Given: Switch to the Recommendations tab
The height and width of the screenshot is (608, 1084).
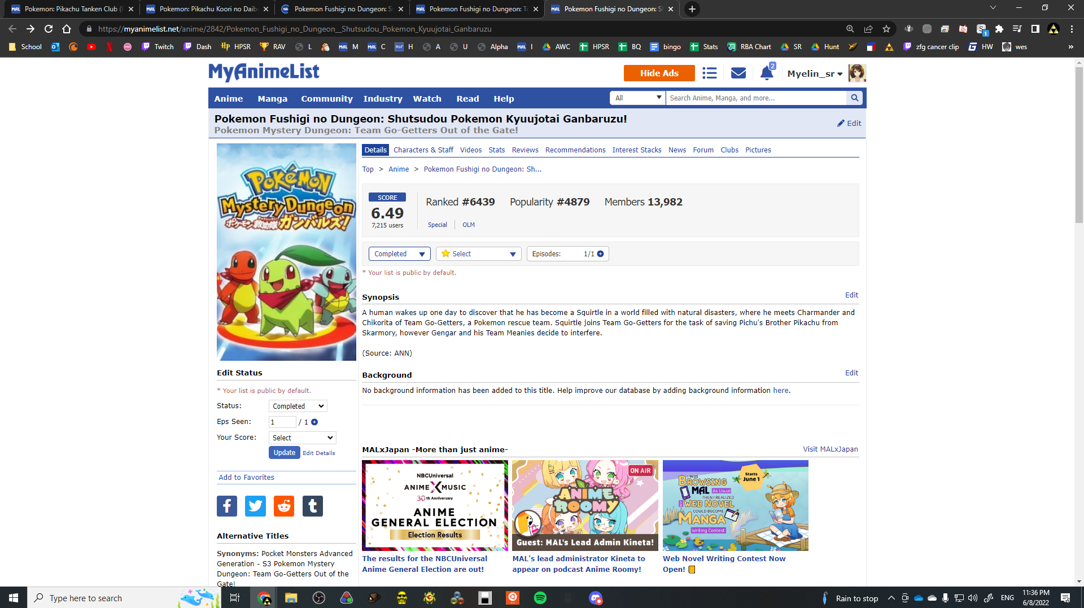Looking at the screenshot, I should click(575, 150).
